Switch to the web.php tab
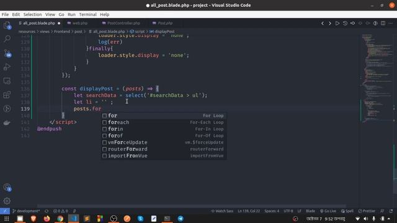The image size is (397, 223). click(x=80, y=23)
